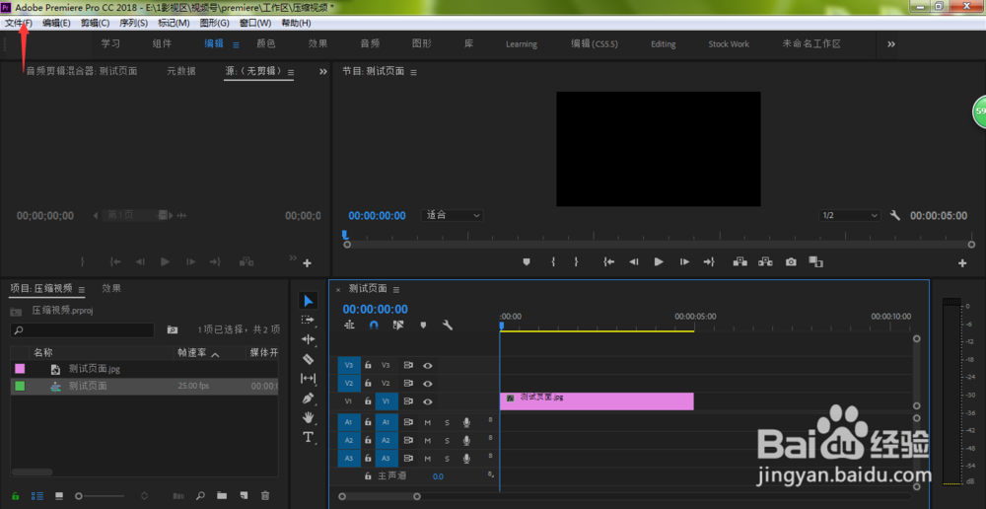
Task: Select the Pen tool
Action: point(308,399)
